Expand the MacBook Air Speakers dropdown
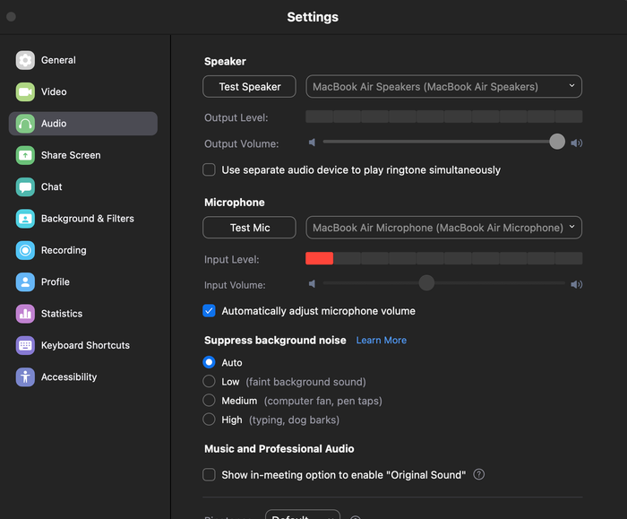The image size is (627, 519). coord(444,86)
